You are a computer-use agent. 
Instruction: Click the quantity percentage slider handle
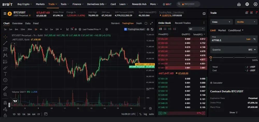[211, 57]
